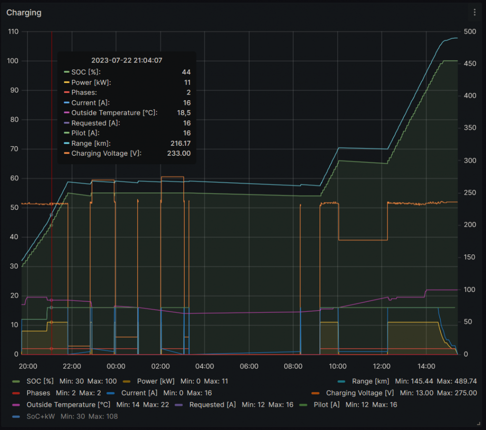Click the right axis value 500
This screenshot has width=486, height=430.
point(470,32)
